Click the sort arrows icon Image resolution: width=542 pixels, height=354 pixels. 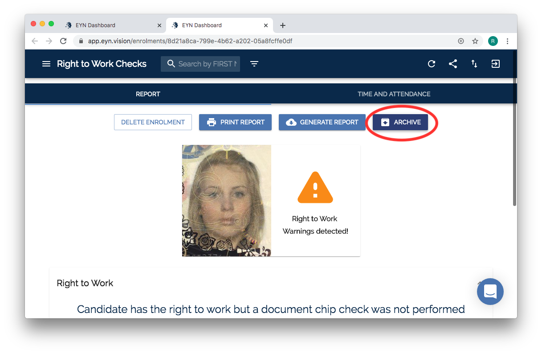474,64
